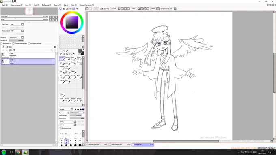Screen dimensions: 276x155
Task: Zoom in with the navigator plus button
Action: point(53,17)
